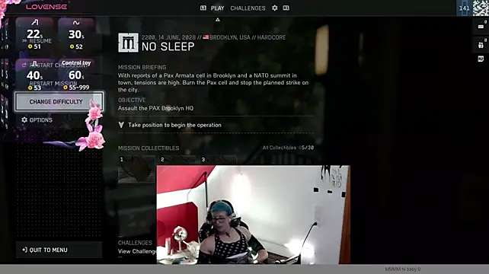This screenshot has height=274, width=489.
Task: Select the 40s pattern card
Action: 34,75
